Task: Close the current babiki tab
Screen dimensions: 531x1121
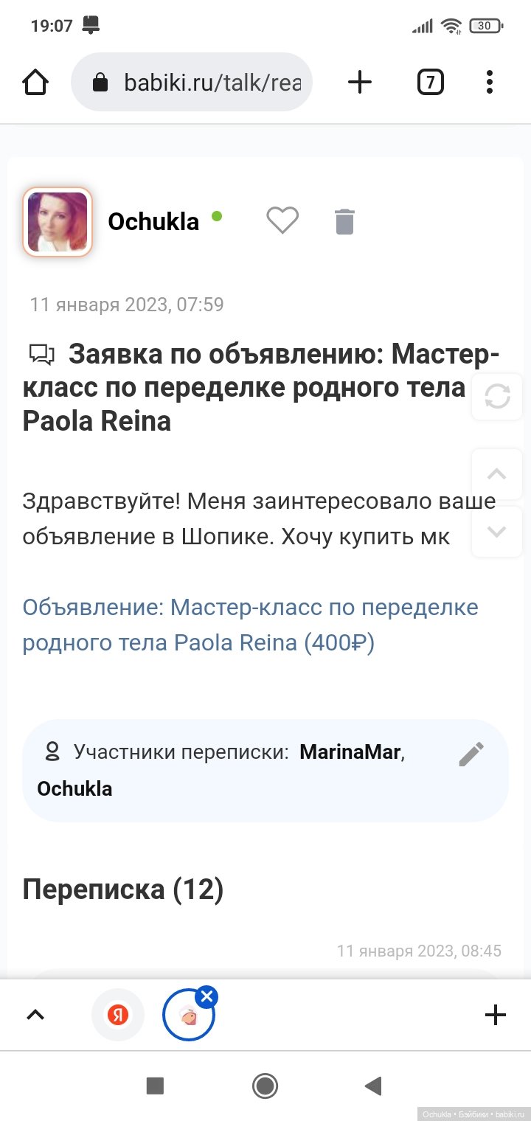Action: (206, 998)
